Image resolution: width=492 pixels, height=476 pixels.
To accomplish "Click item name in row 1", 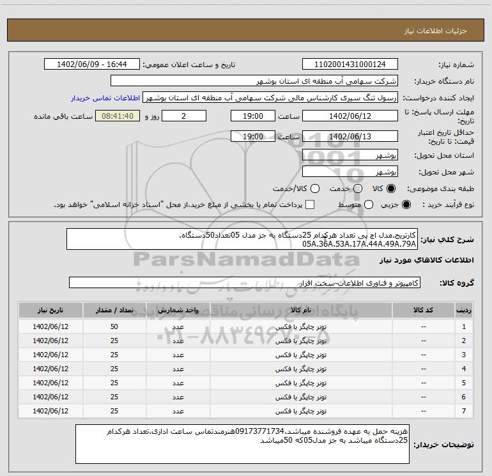I will (x=301, y=326).
